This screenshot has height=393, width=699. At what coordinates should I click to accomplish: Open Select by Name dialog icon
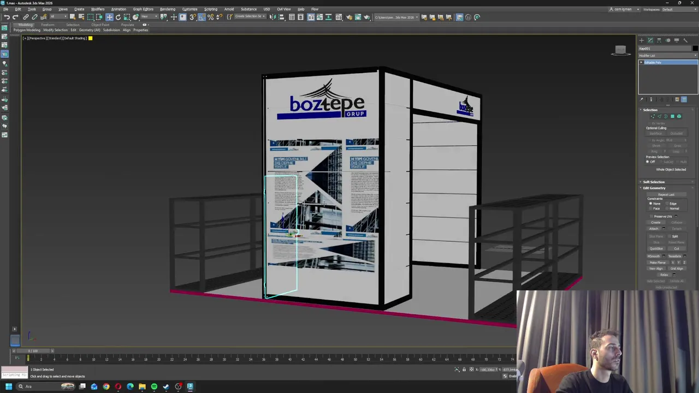coord(81,17)
